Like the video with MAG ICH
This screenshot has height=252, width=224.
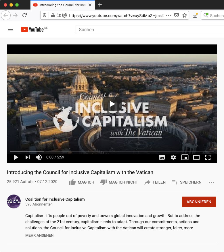[x=82, y=182]
